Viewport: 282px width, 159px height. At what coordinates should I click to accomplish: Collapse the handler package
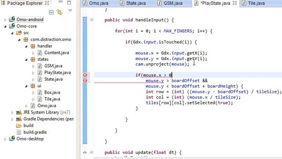26,46
